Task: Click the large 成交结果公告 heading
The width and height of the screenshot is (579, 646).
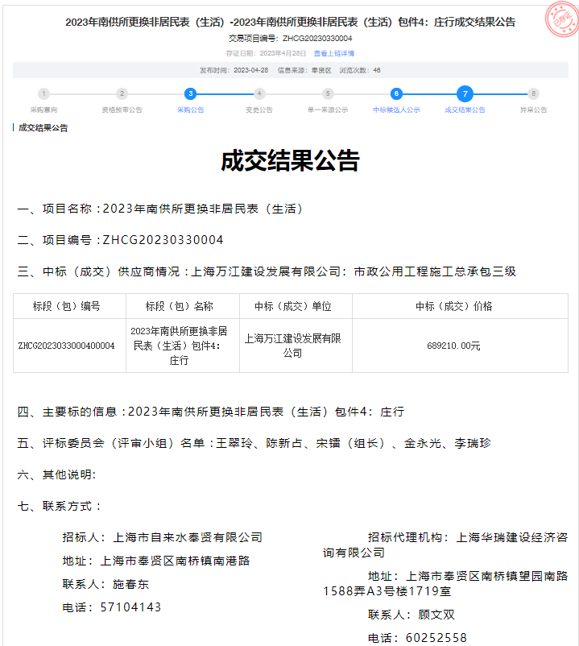Action: (290, 161)
